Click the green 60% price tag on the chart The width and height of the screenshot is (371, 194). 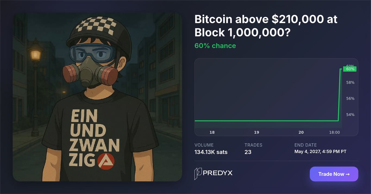[x=350, y=69]
